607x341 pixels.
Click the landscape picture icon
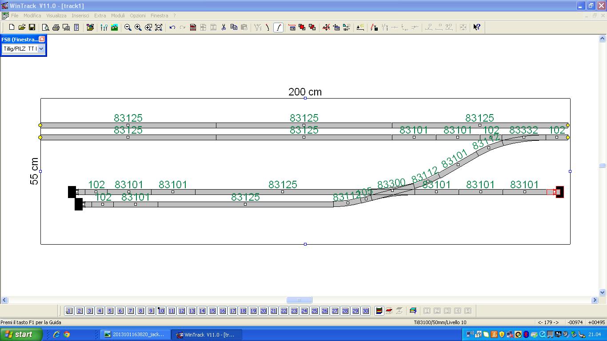coord(115,27)
